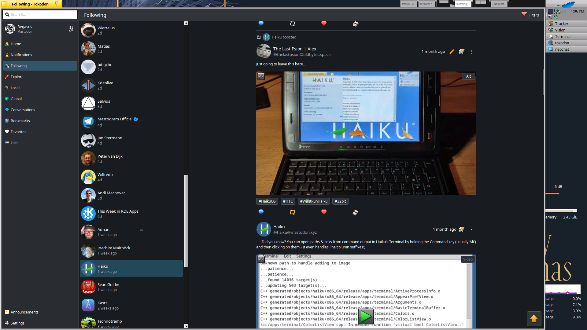
Task: Toggle the heart on topmost post
Action: [324, 24]
